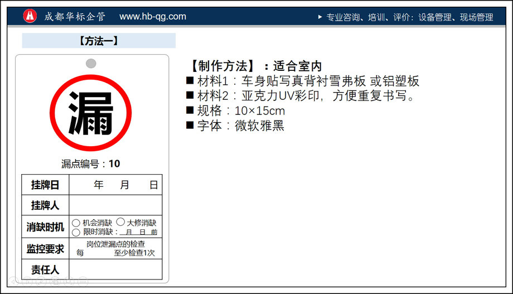Click the 年 月 日 date field
Image resolution: width=513 pixels, height=294 pixels.
pyautogui.click(x=115, y=185)
